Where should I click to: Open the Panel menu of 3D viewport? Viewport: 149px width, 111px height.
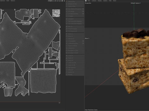click(x=115, y=1)
